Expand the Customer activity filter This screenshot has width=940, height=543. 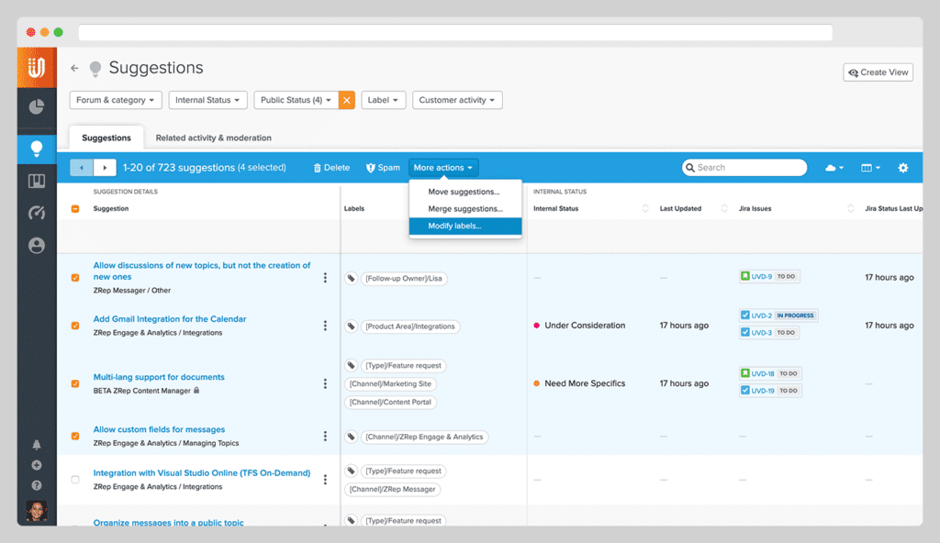tap(457, 100)
